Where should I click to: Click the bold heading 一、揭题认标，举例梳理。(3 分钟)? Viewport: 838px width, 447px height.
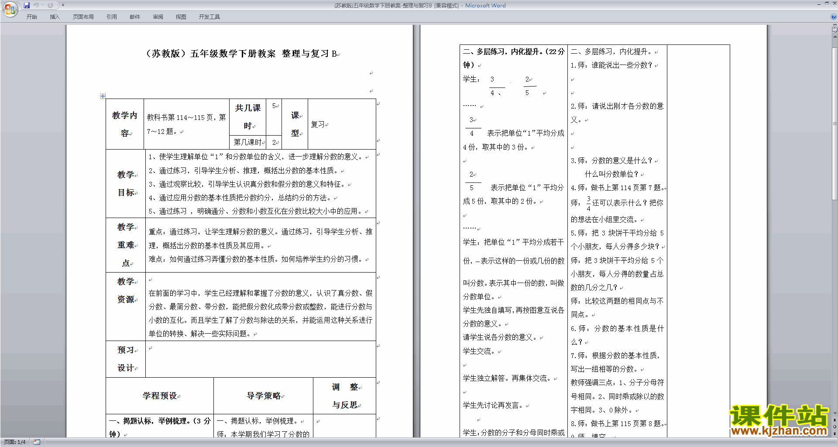coord(160,428)
